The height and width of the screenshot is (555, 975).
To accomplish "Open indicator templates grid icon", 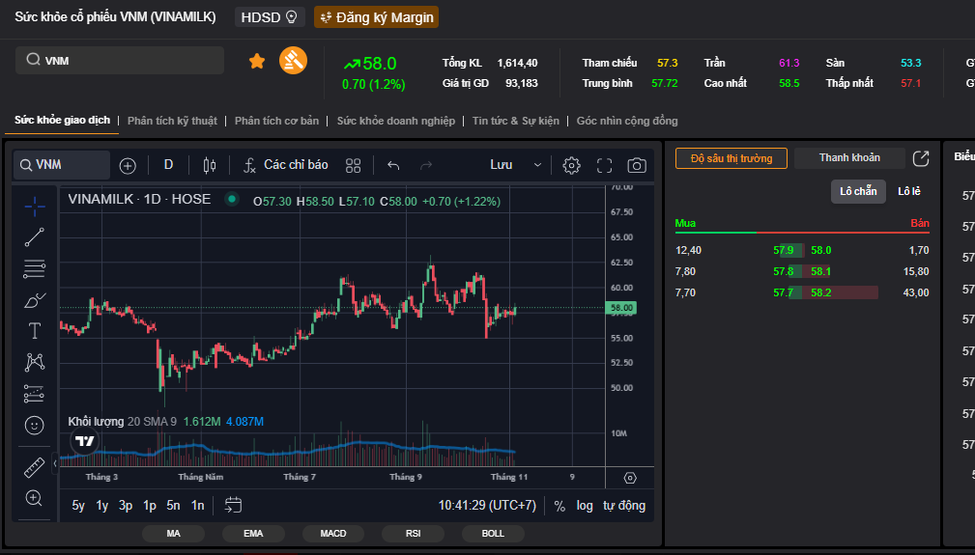I will click(x=354, y=165).
